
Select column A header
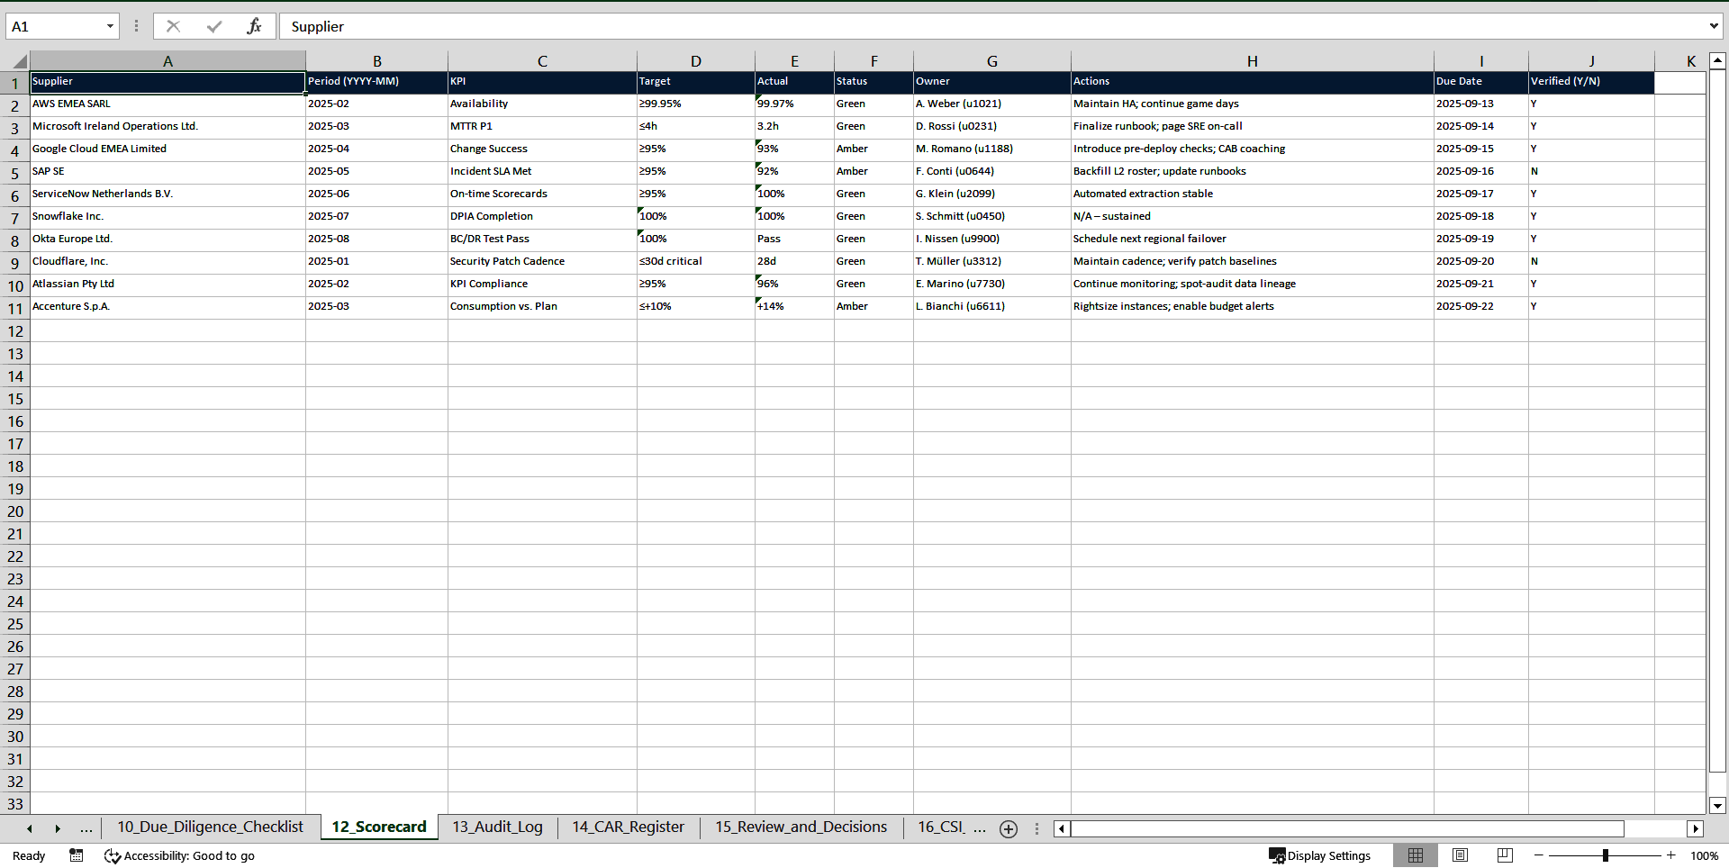click(x=167, y=61)
